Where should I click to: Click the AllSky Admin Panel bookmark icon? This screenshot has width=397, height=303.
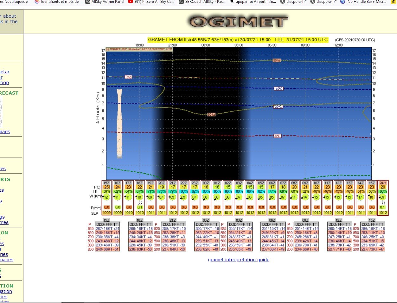pyautogui.click(x=88, y=2)
